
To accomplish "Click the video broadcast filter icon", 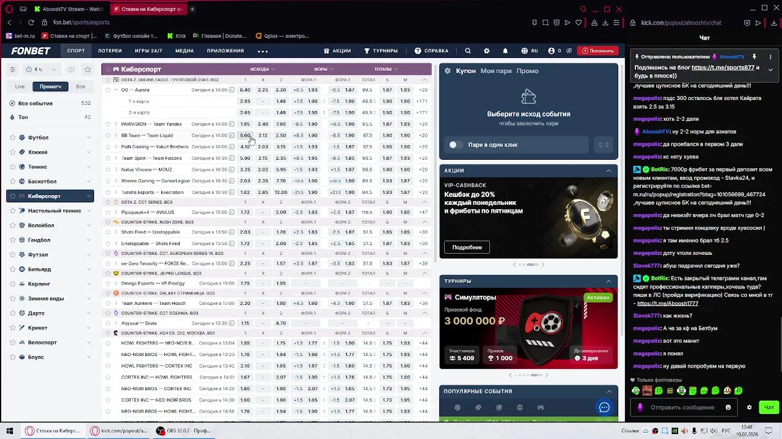I will 71,70.
